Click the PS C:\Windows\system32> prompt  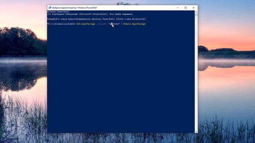[x=61, y=24]
